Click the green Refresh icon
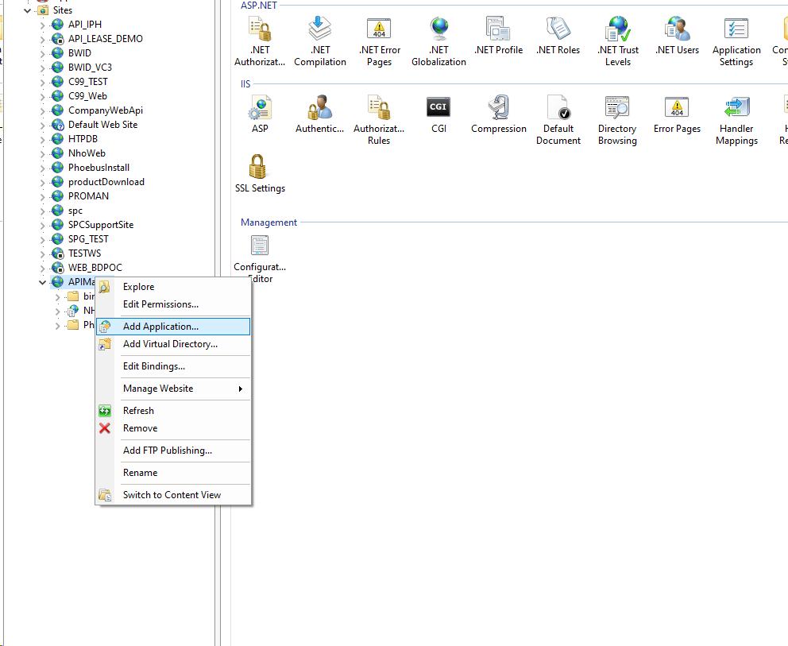This screenshot has height=646, width=788. (x=105, y=411)
